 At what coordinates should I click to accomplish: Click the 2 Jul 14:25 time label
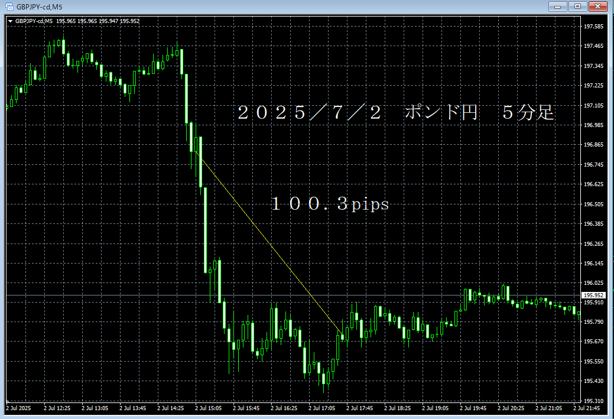pos(171,408)
